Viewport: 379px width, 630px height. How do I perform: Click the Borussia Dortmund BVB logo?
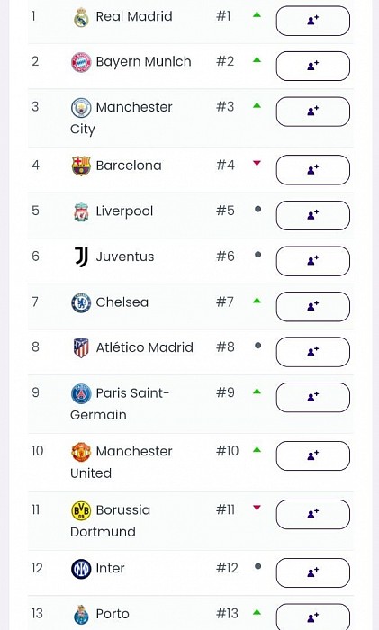(81, 510)
